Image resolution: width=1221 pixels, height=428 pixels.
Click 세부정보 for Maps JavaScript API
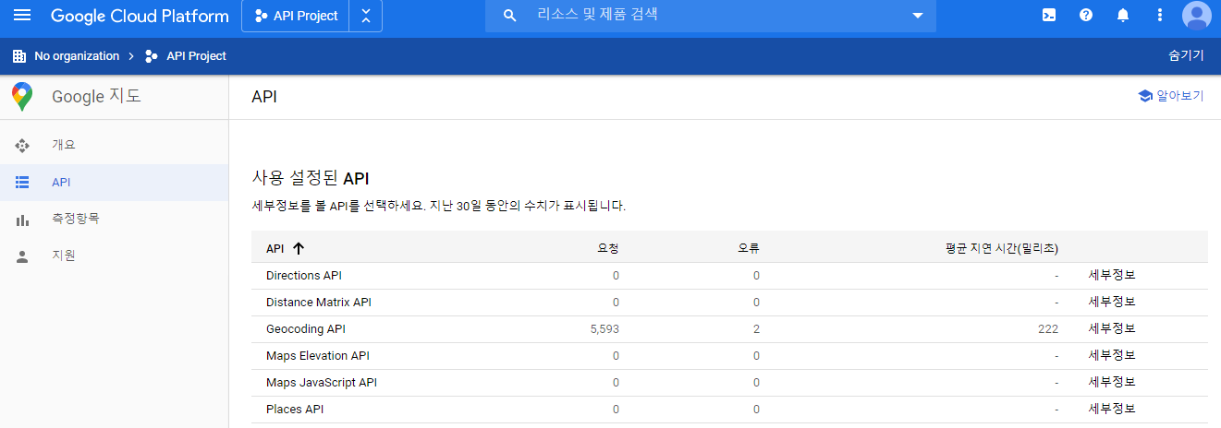1112,383
